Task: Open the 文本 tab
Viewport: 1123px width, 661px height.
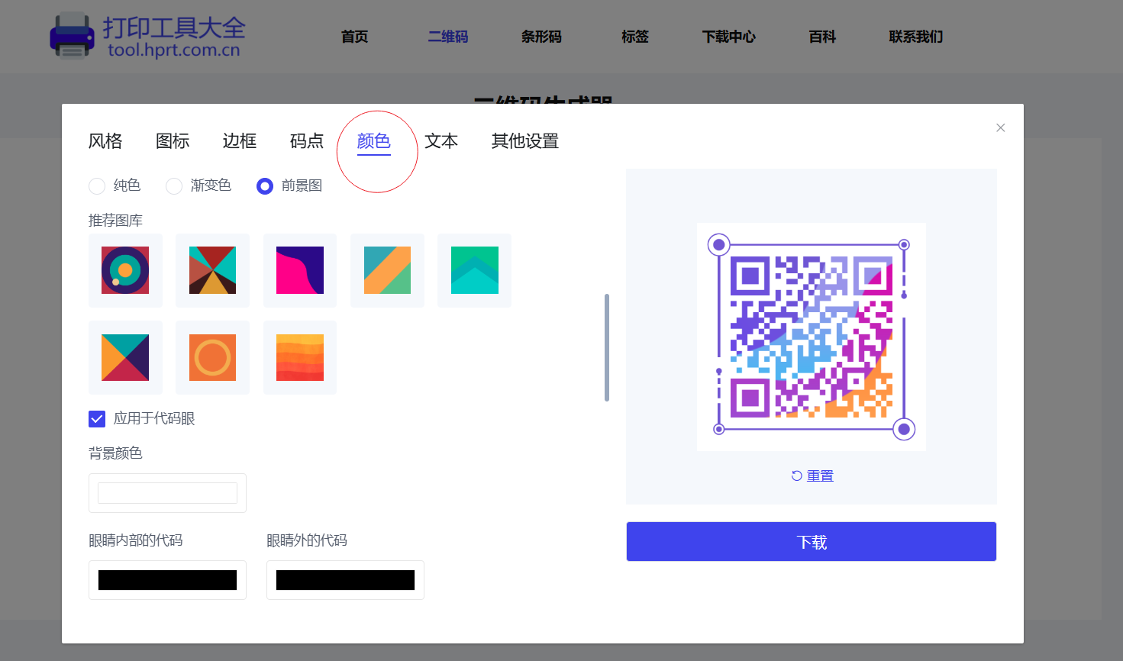Action: (441, 141)
